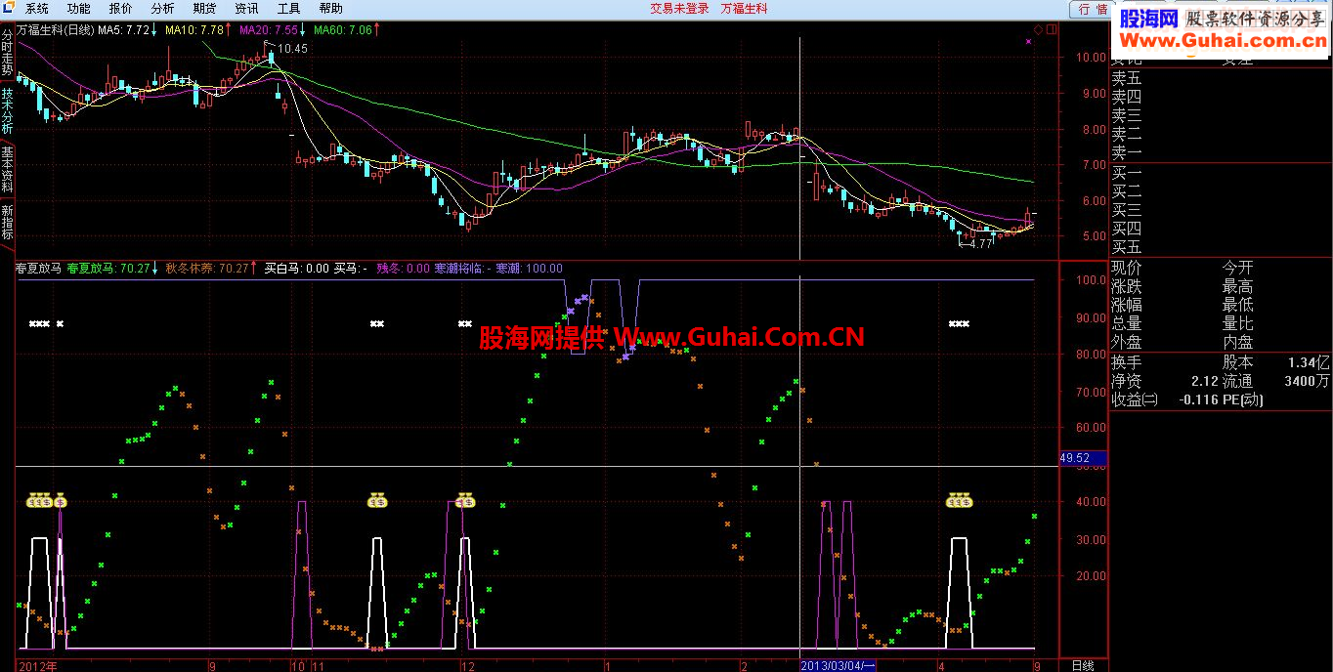Image resolution: width=1333 pixels, height=672 pixels.
Task: Click the 股本 1.34亿 value
Action: coord(1276,361)
